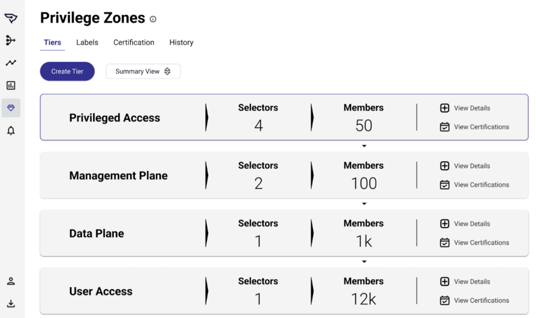Expand arrow below Data Plane tier
The height and width of the screenshot is (318, 536).
pos(364,261)
